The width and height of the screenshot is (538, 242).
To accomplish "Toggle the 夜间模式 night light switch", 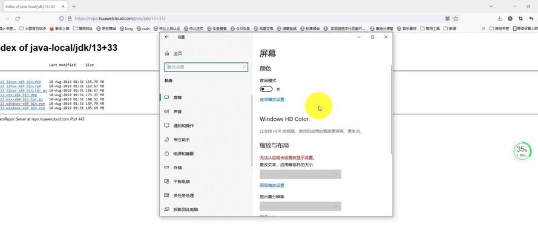I will (266, 89).
